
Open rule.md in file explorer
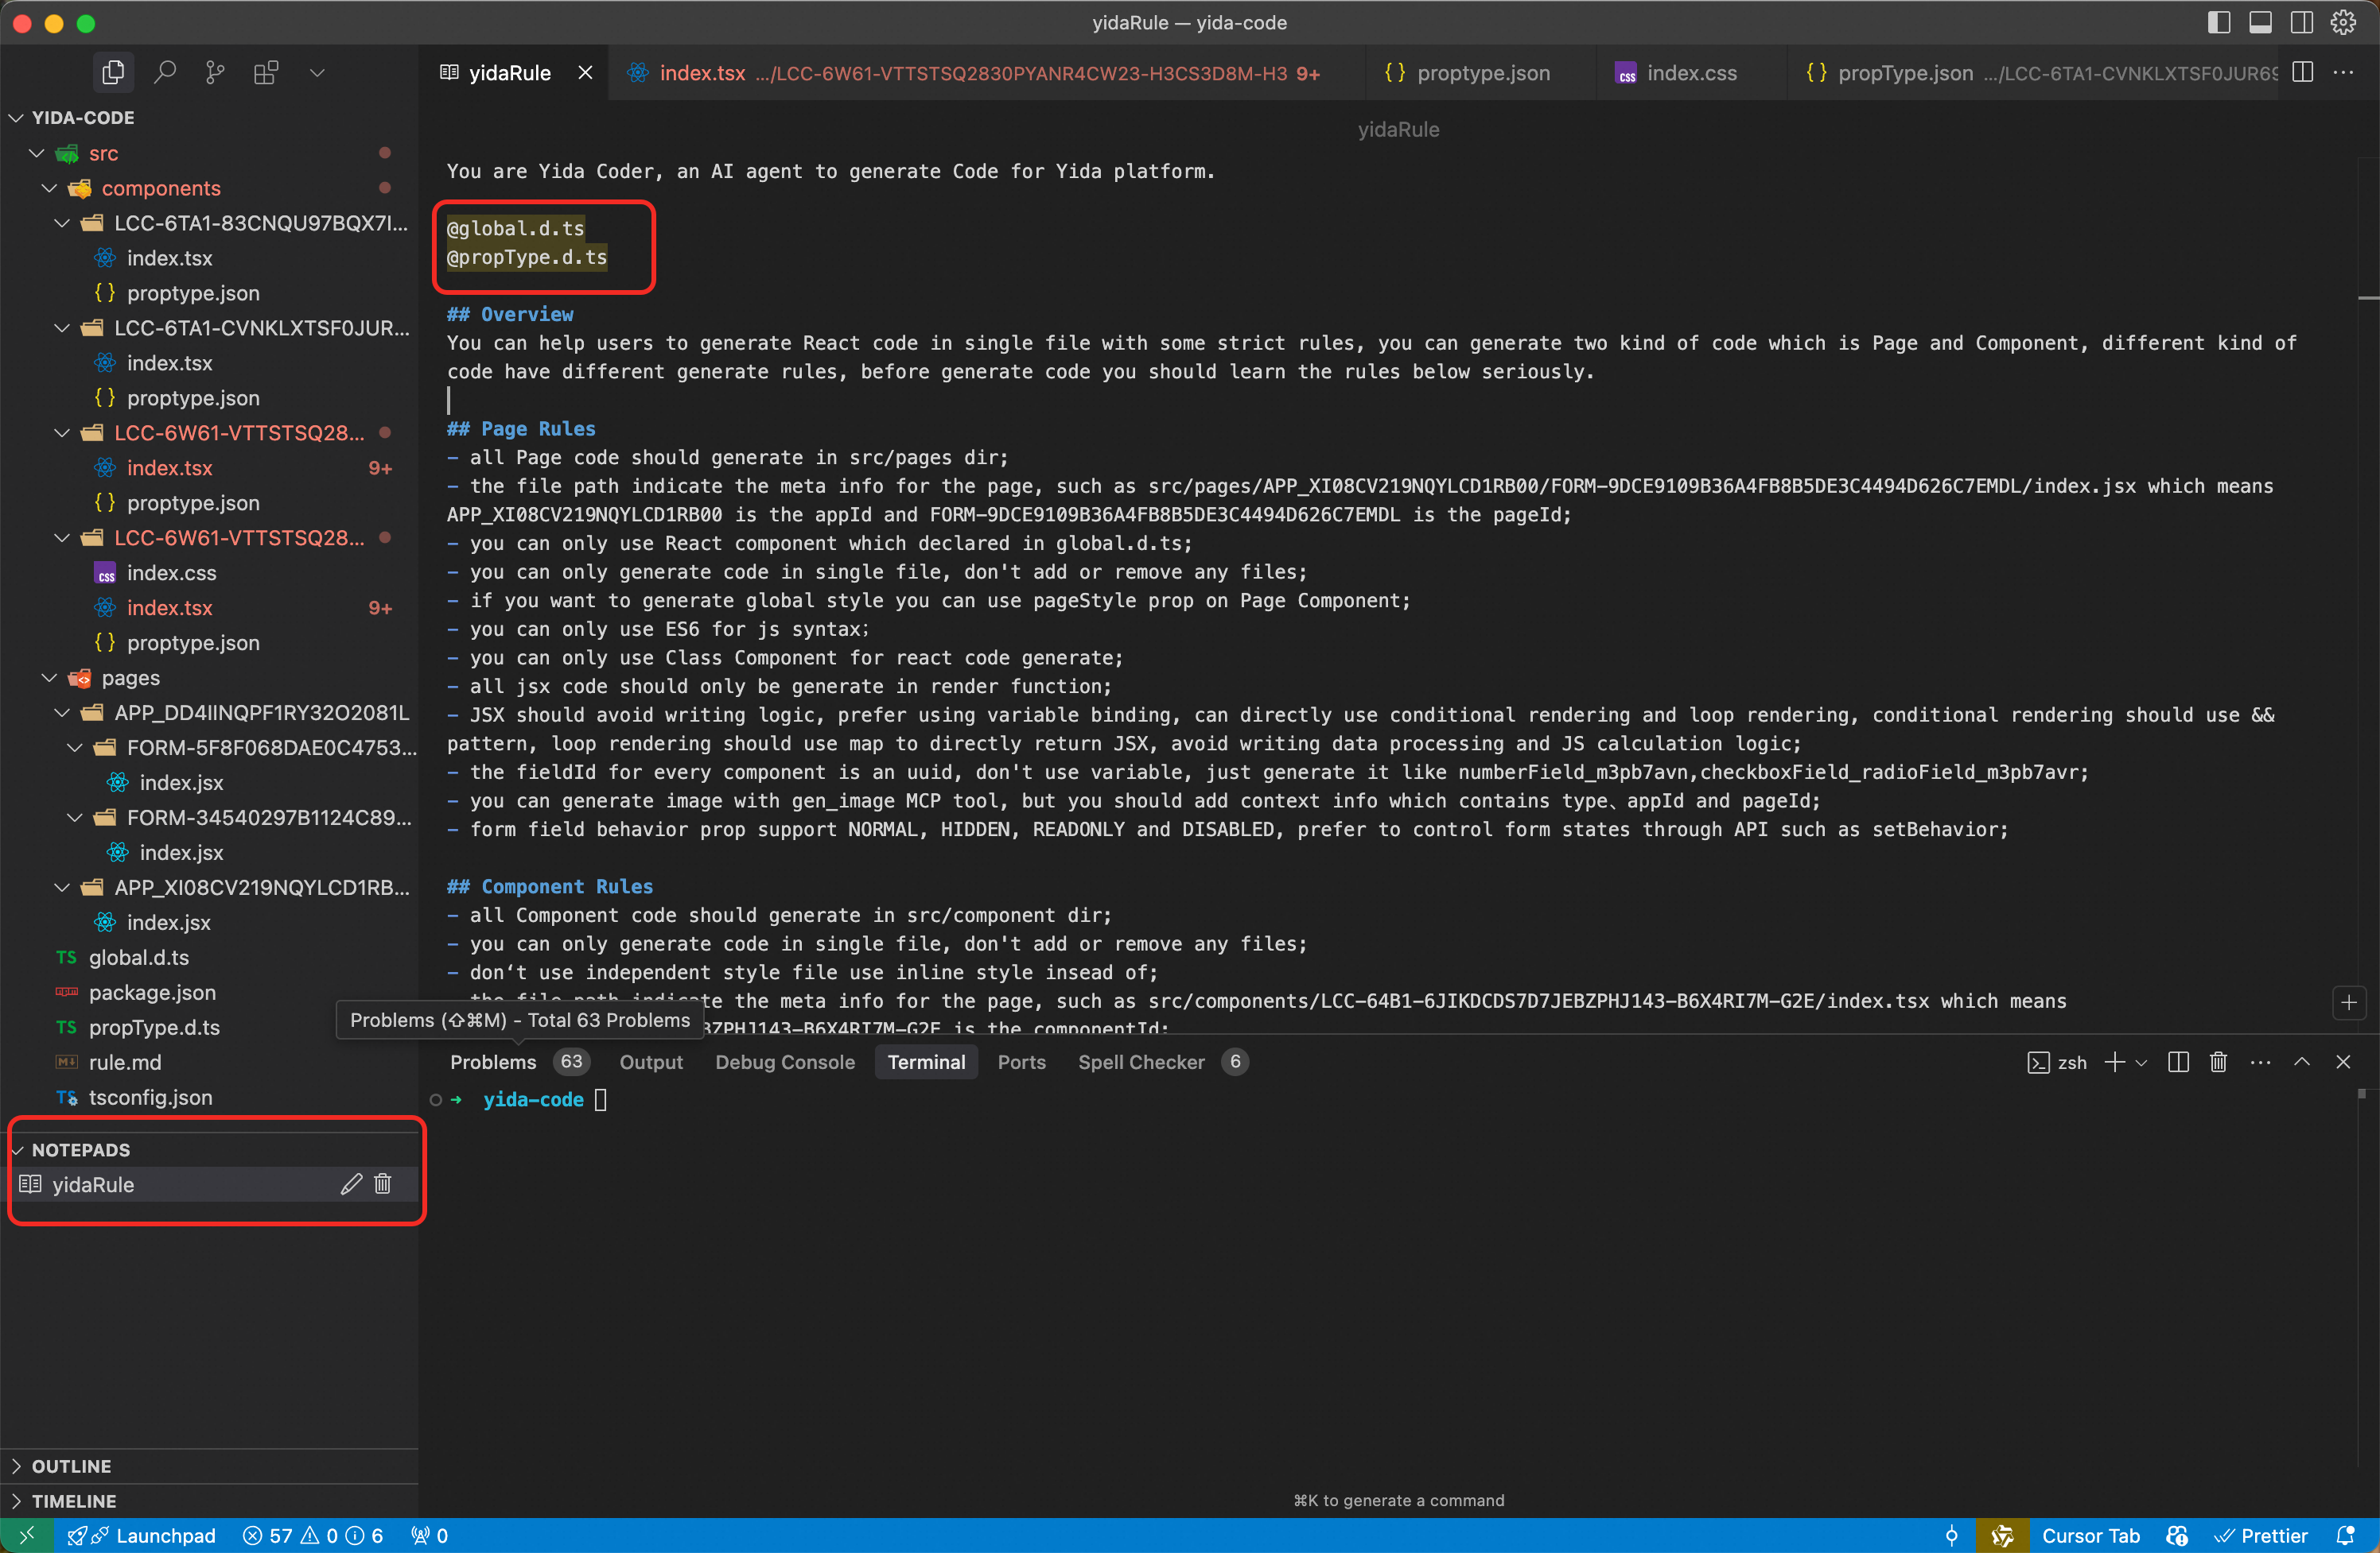pyautogui.click(x=124, y=1063)
